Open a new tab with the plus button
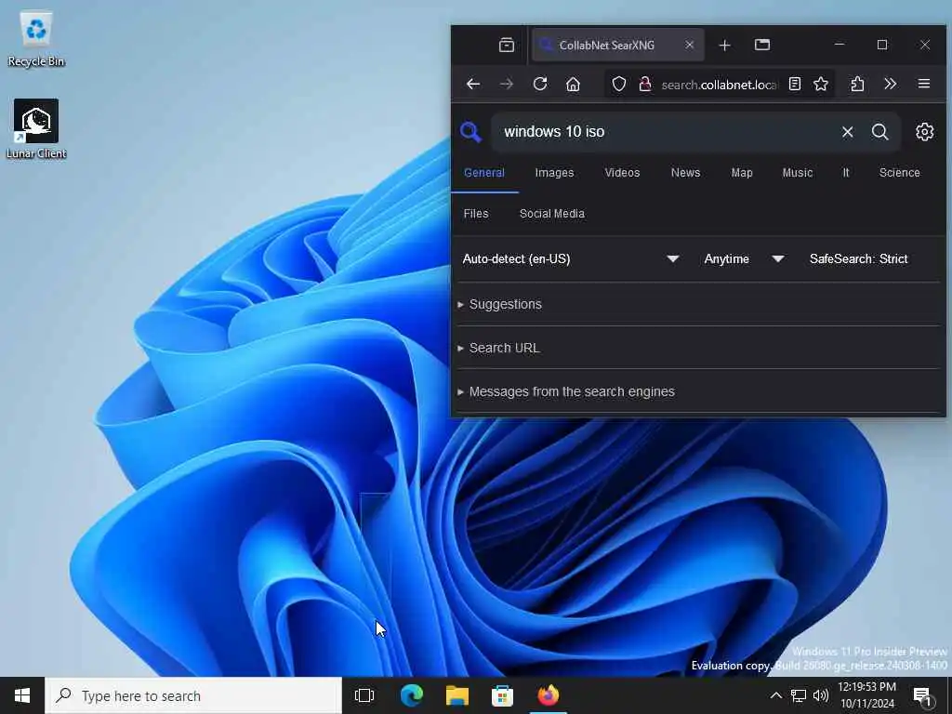Viewport: 952px width, 714px height. click(724, 45)
